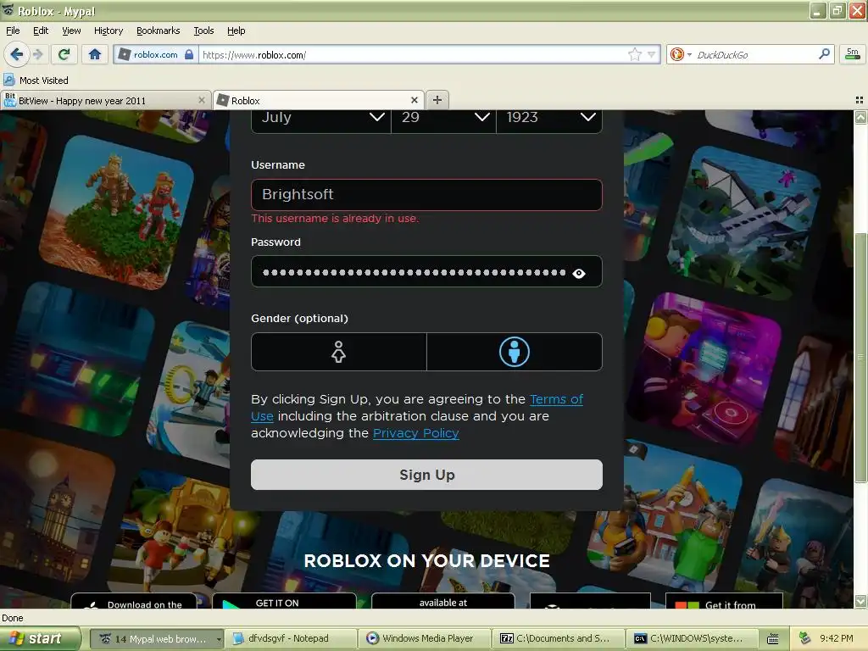Click the Get it from Microsoft badge
This screenshot has height=651, width=868.
tap(724, 601)
